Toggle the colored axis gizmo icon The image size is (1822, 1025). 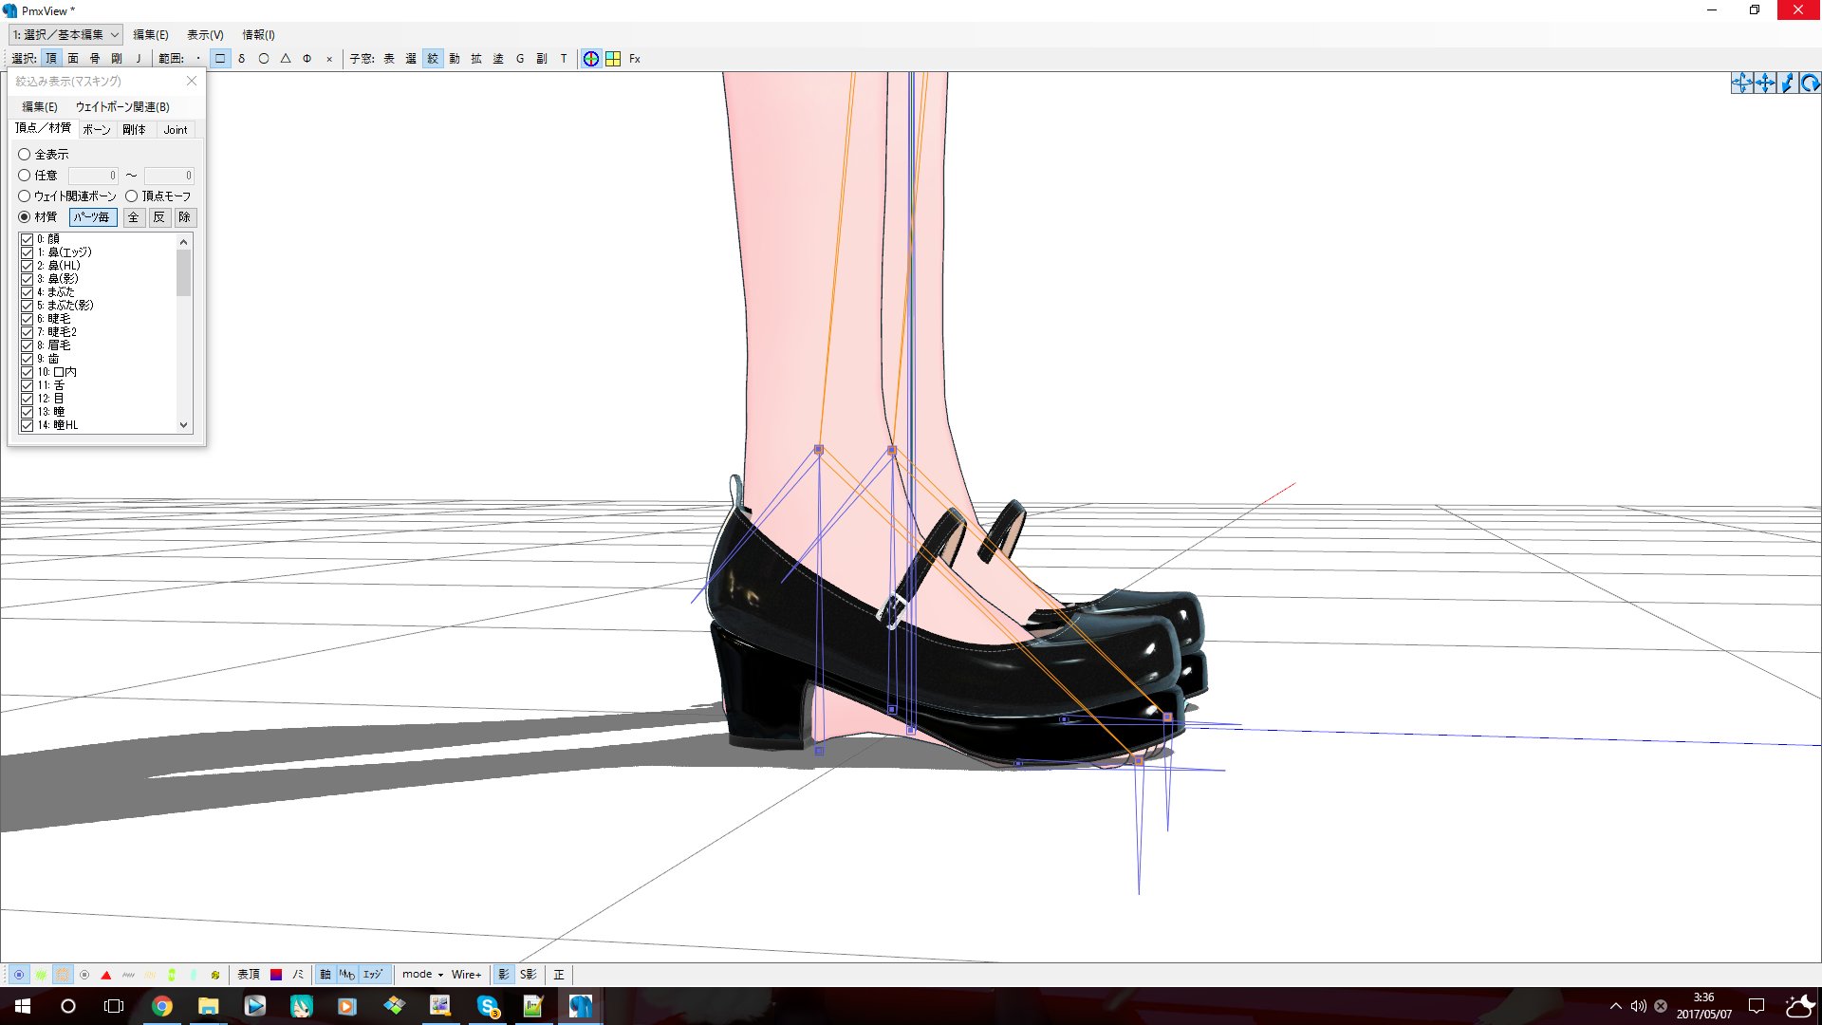click(x=591, y=59)
